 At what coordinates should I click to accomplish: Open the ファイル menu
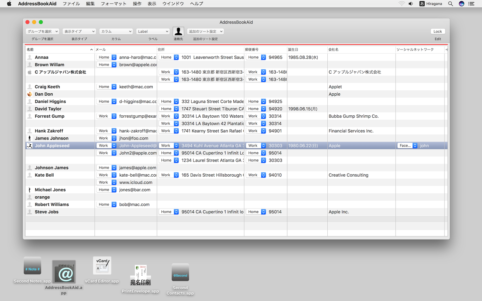pos(71,4)
